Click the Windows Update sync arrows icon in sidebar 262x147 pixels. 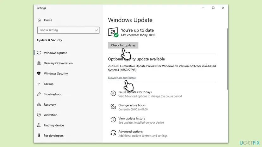click(39, 53)
